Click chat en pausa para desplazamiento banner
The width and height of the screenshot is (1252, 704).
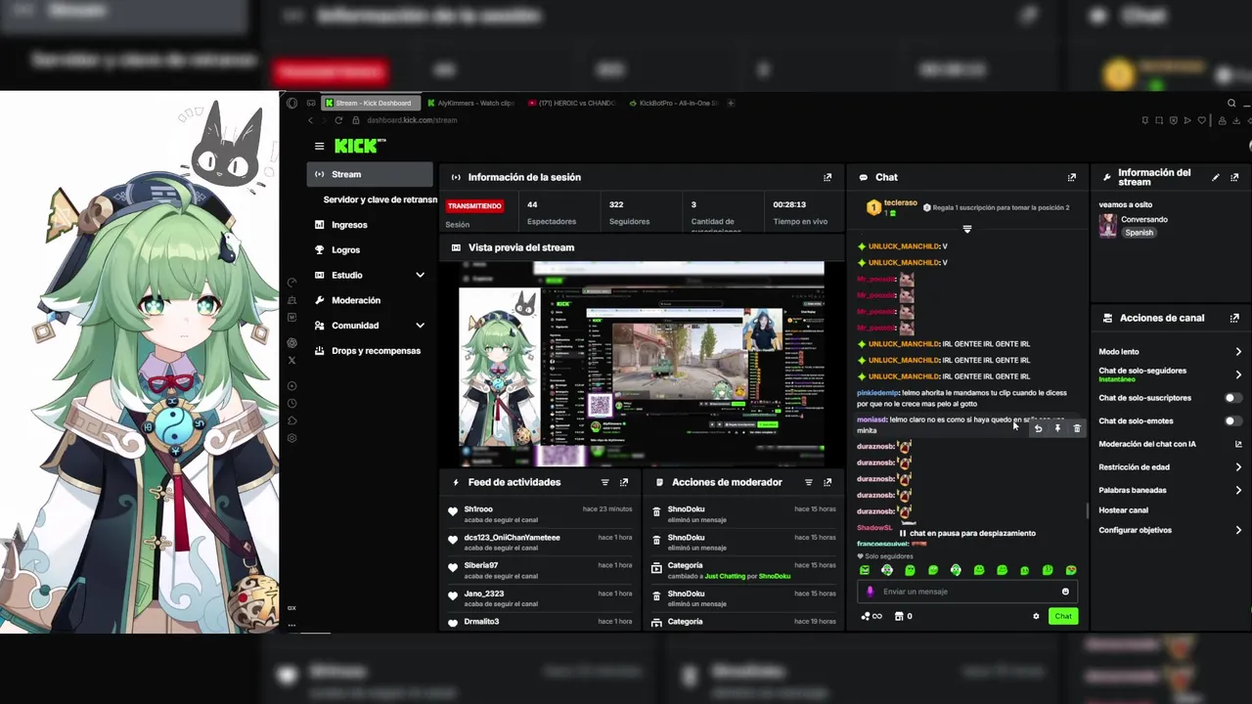point(966,533)
